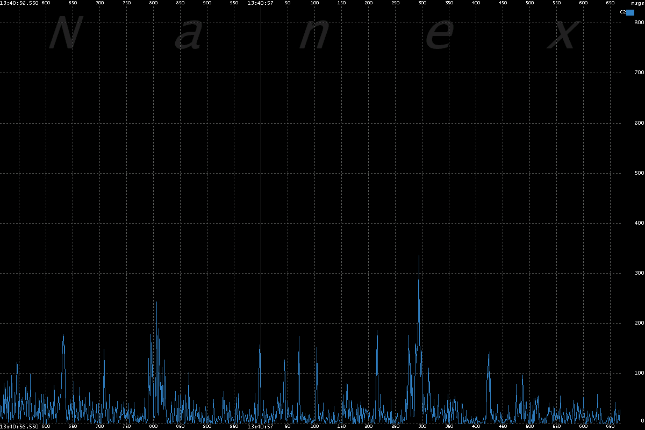
Task: Click the "700" tick on the bottom time axis
Action: click(99, 426)
